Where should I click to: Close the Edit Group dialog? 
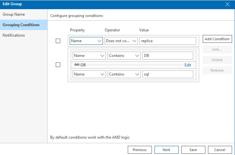point(228,4)
